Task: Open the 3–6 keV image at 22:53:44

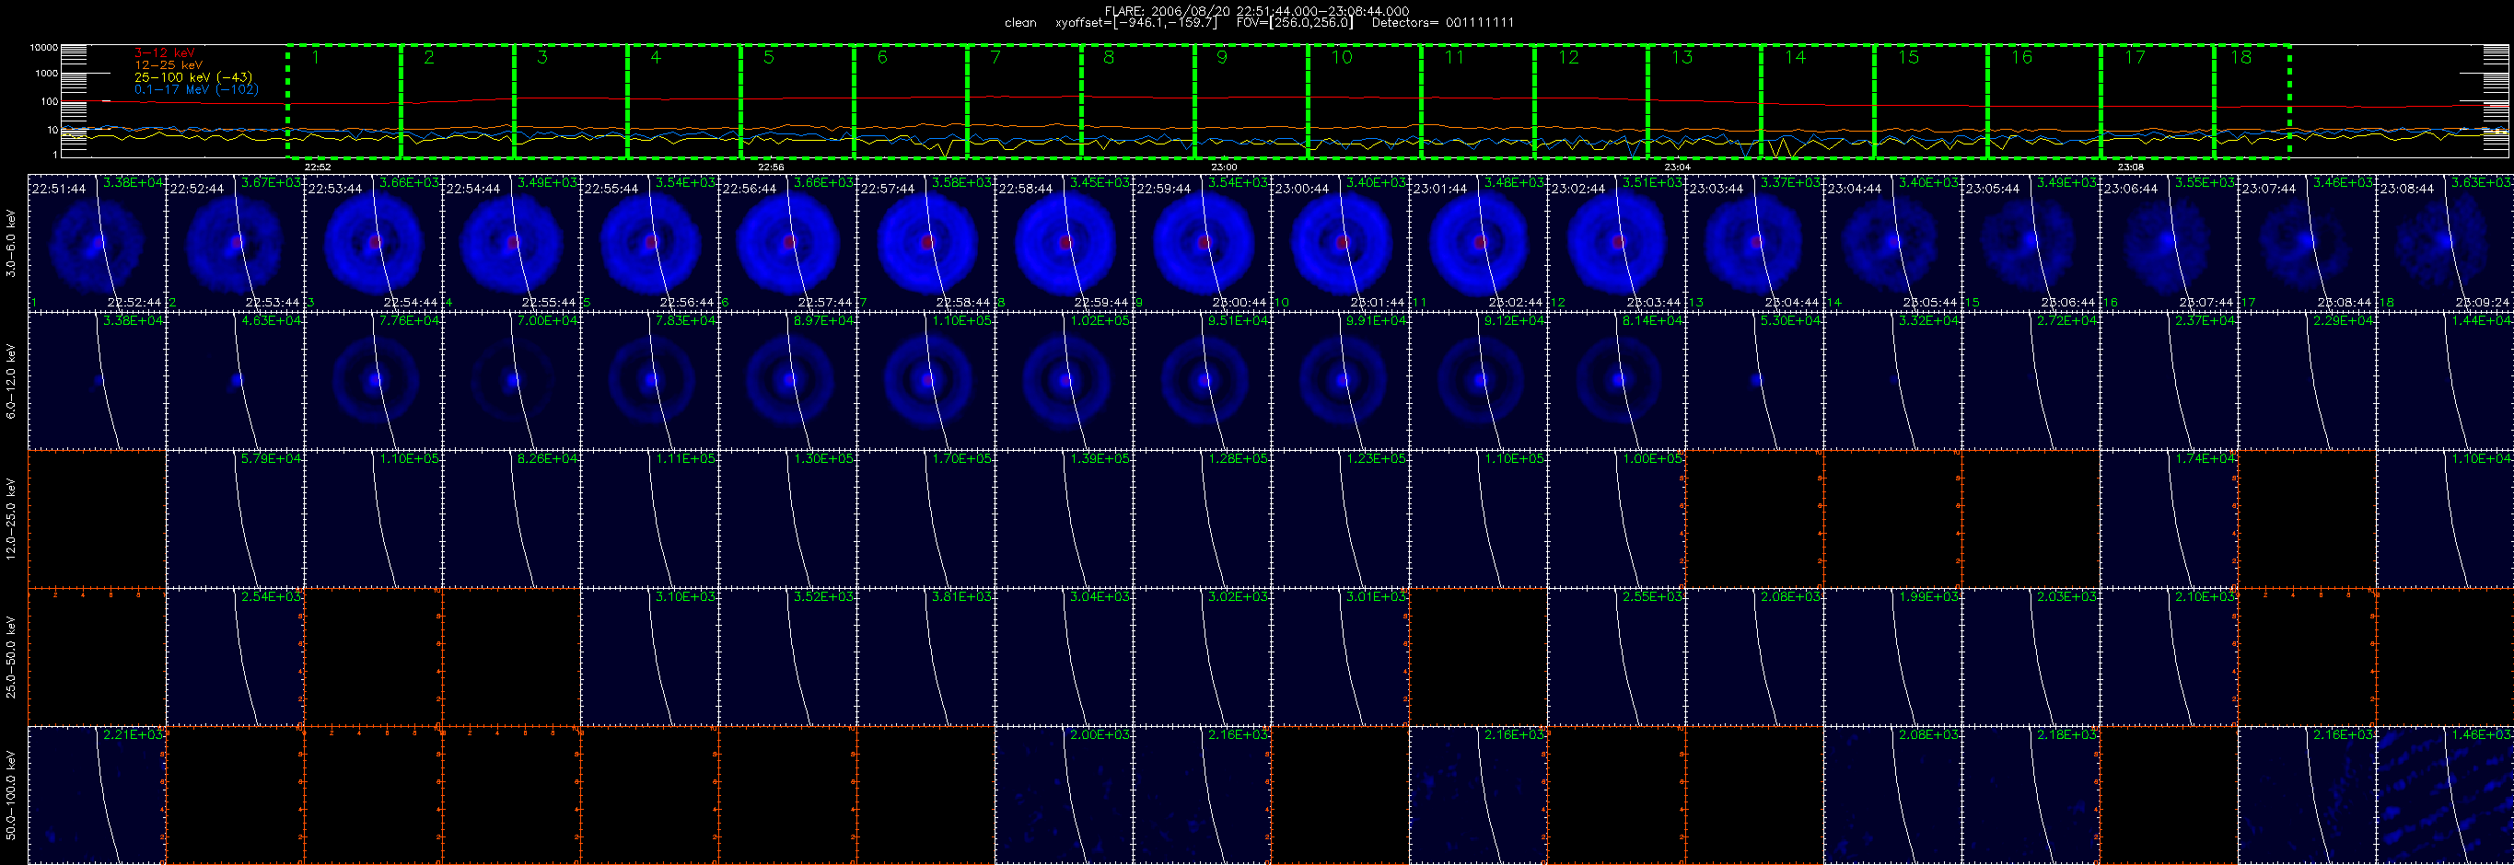Action: coord(373,243)
